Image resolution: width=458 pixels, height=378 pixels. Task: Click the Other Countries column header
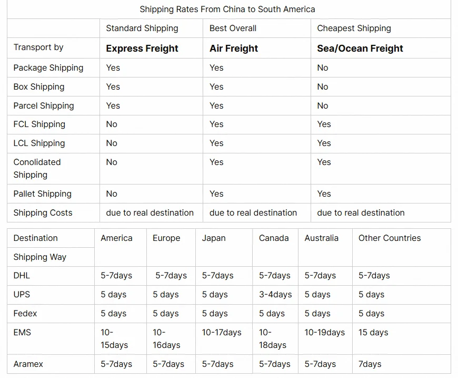point(390,238)
